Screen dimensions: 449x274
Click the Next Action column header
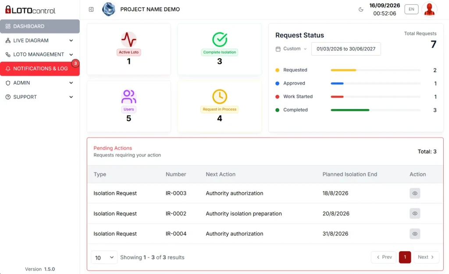coord(221,174)
